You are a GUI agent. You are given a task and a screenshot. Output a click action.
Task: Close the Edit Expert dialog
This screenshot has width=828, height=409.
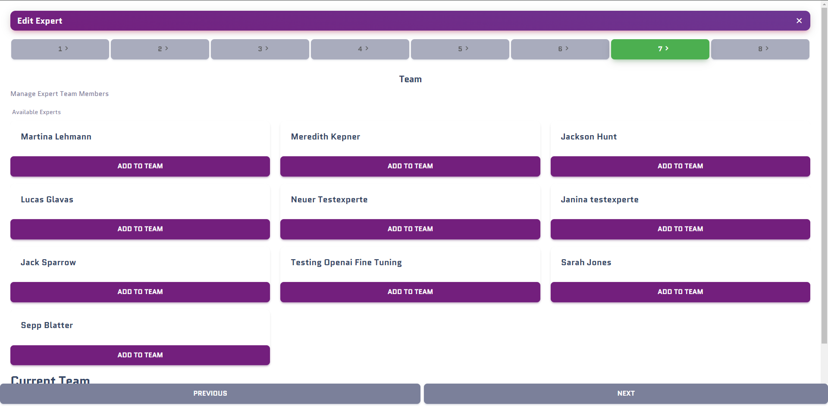[799, 21]
